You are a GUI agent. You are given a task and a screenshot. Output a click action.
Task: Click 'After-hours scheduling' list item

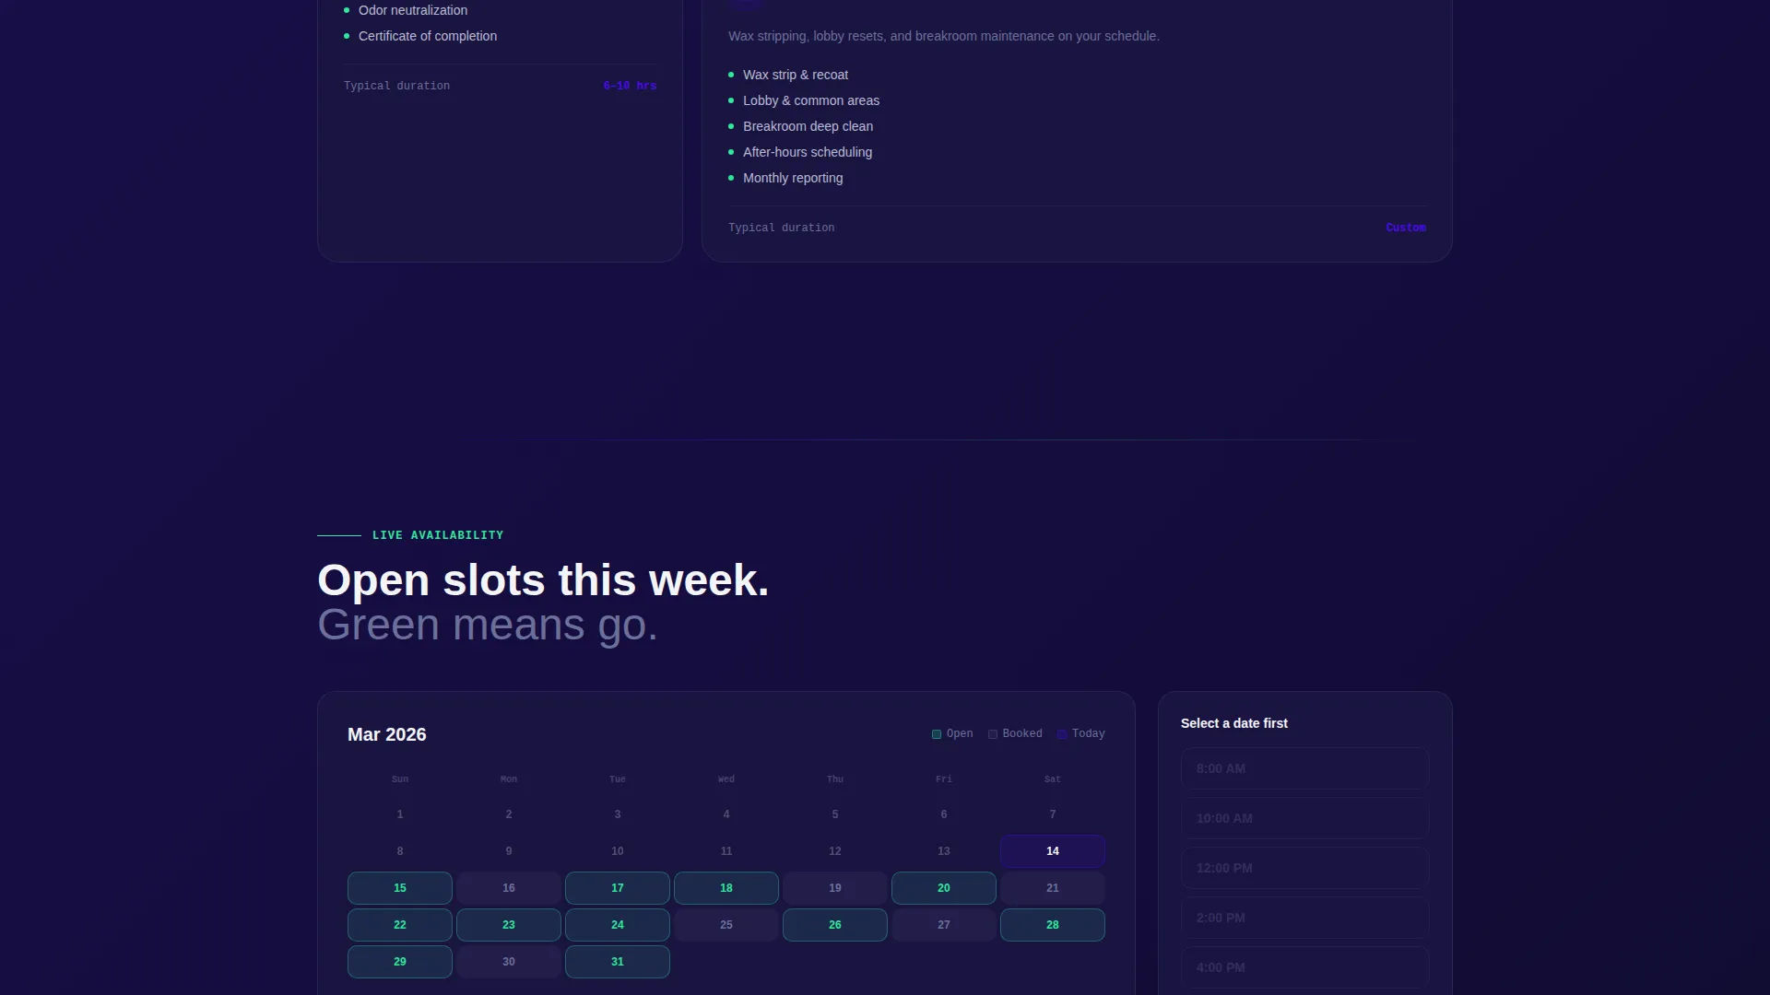(808, 152)
